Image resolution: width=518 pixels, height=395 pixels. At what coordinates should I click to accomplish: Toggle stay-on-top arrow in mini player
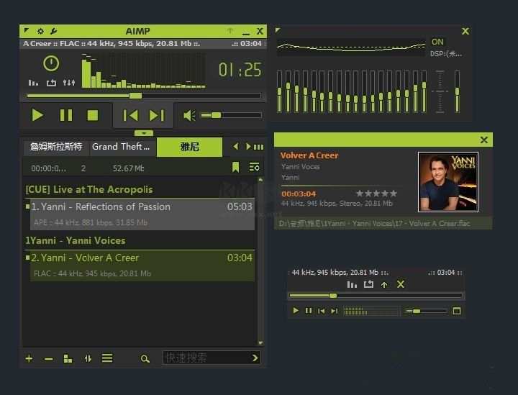[384, 285]
